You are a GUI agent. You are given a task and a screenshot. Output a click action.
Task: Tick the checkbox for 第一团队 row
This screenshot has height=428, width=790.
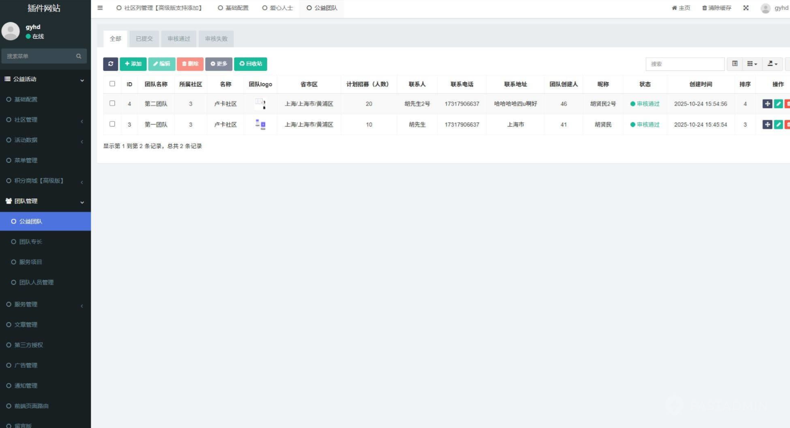coord(112,124)
